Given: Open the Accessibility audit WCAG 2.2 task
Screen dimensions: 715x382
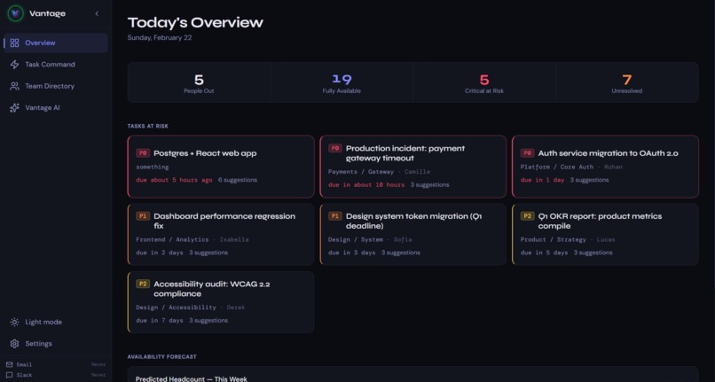Looking at the screenshot, I should [x=221, y=302].
